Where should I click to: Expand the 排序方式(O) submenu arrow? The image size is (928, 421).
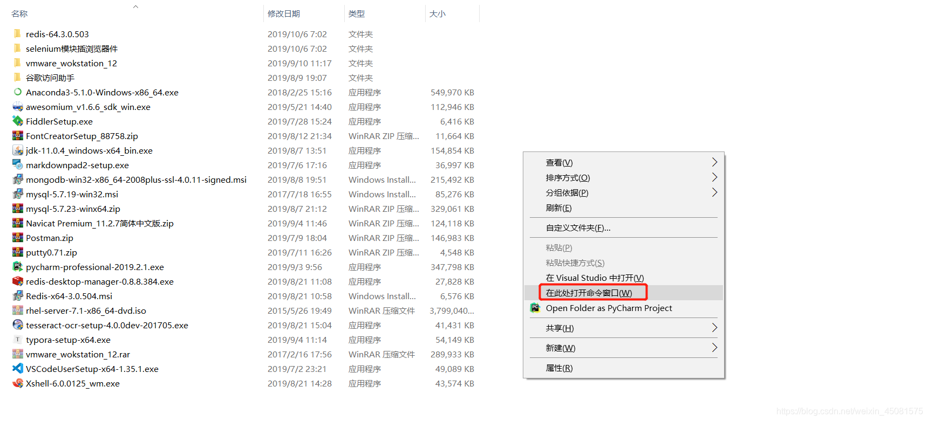(x=714, y=177)
